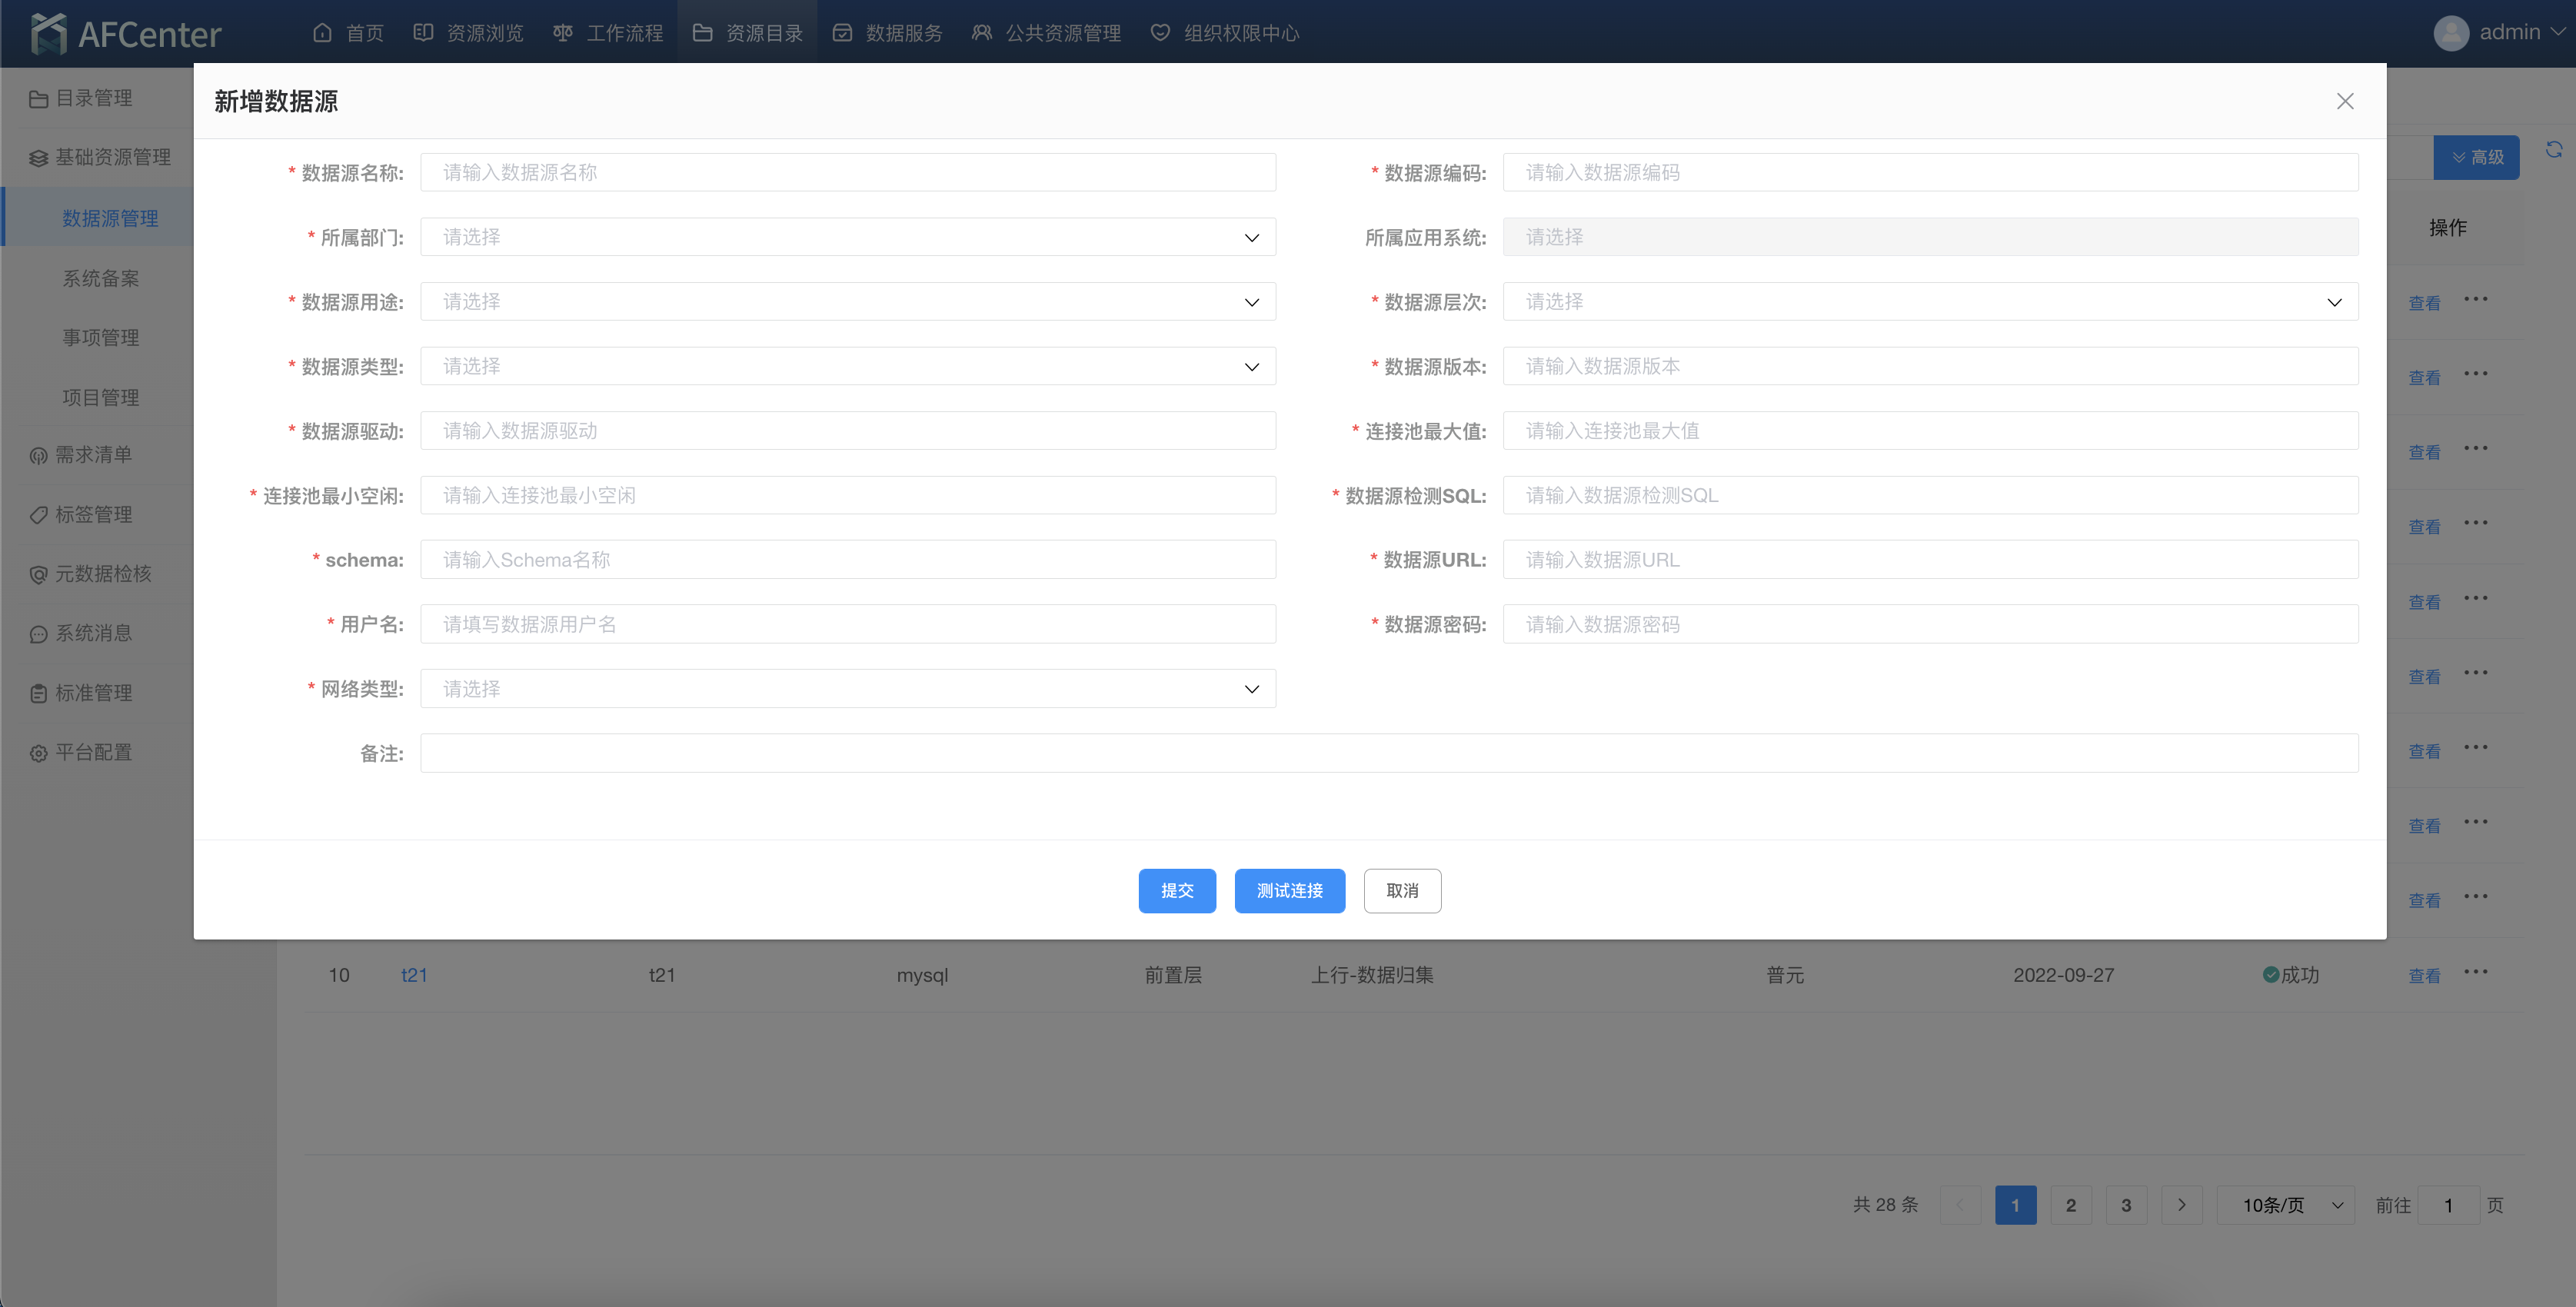Open 首页 home icon in top navigation
The width and height of the screenshot is (2576, 1307).
tap(322, 33)
